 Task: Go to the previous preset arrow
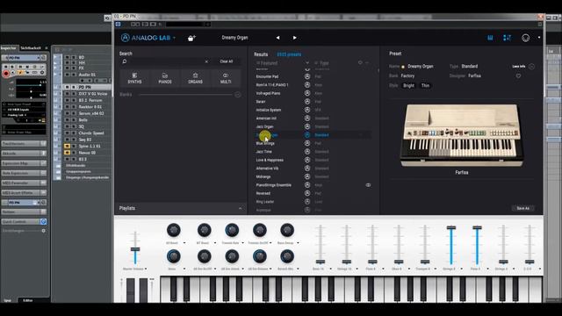point(277,38)
